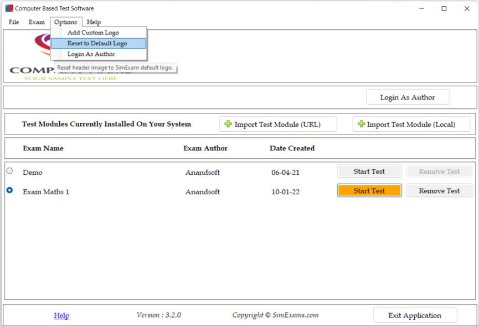479x327 pixels.
Task: Open the Help menu in menu bar
Action: coord(94,22)
